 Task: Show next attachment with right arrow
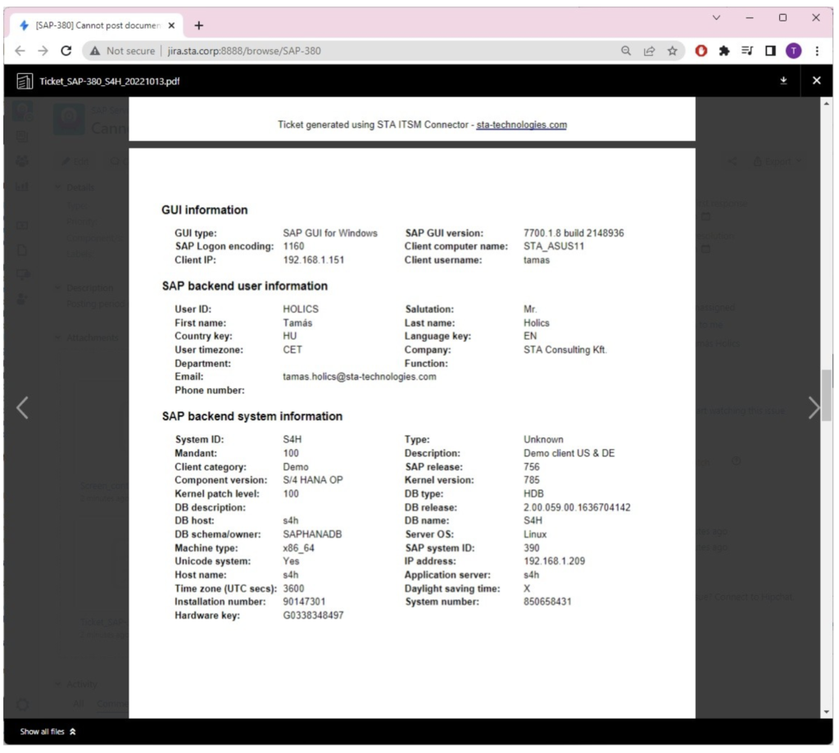814,408
